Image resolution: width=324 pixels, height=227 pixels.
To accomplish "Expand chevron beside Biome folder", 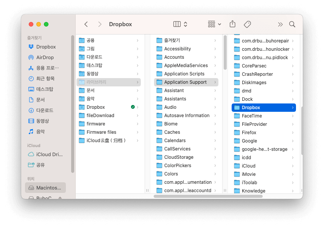I will (215, 124).
